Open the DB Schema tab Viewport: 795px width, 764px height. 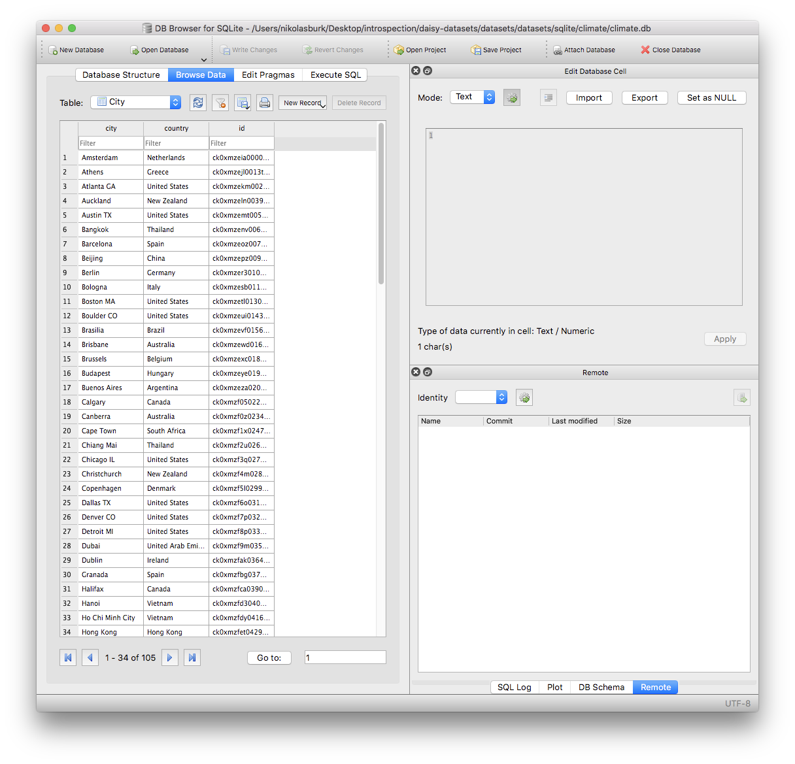[x=601, y=687]
